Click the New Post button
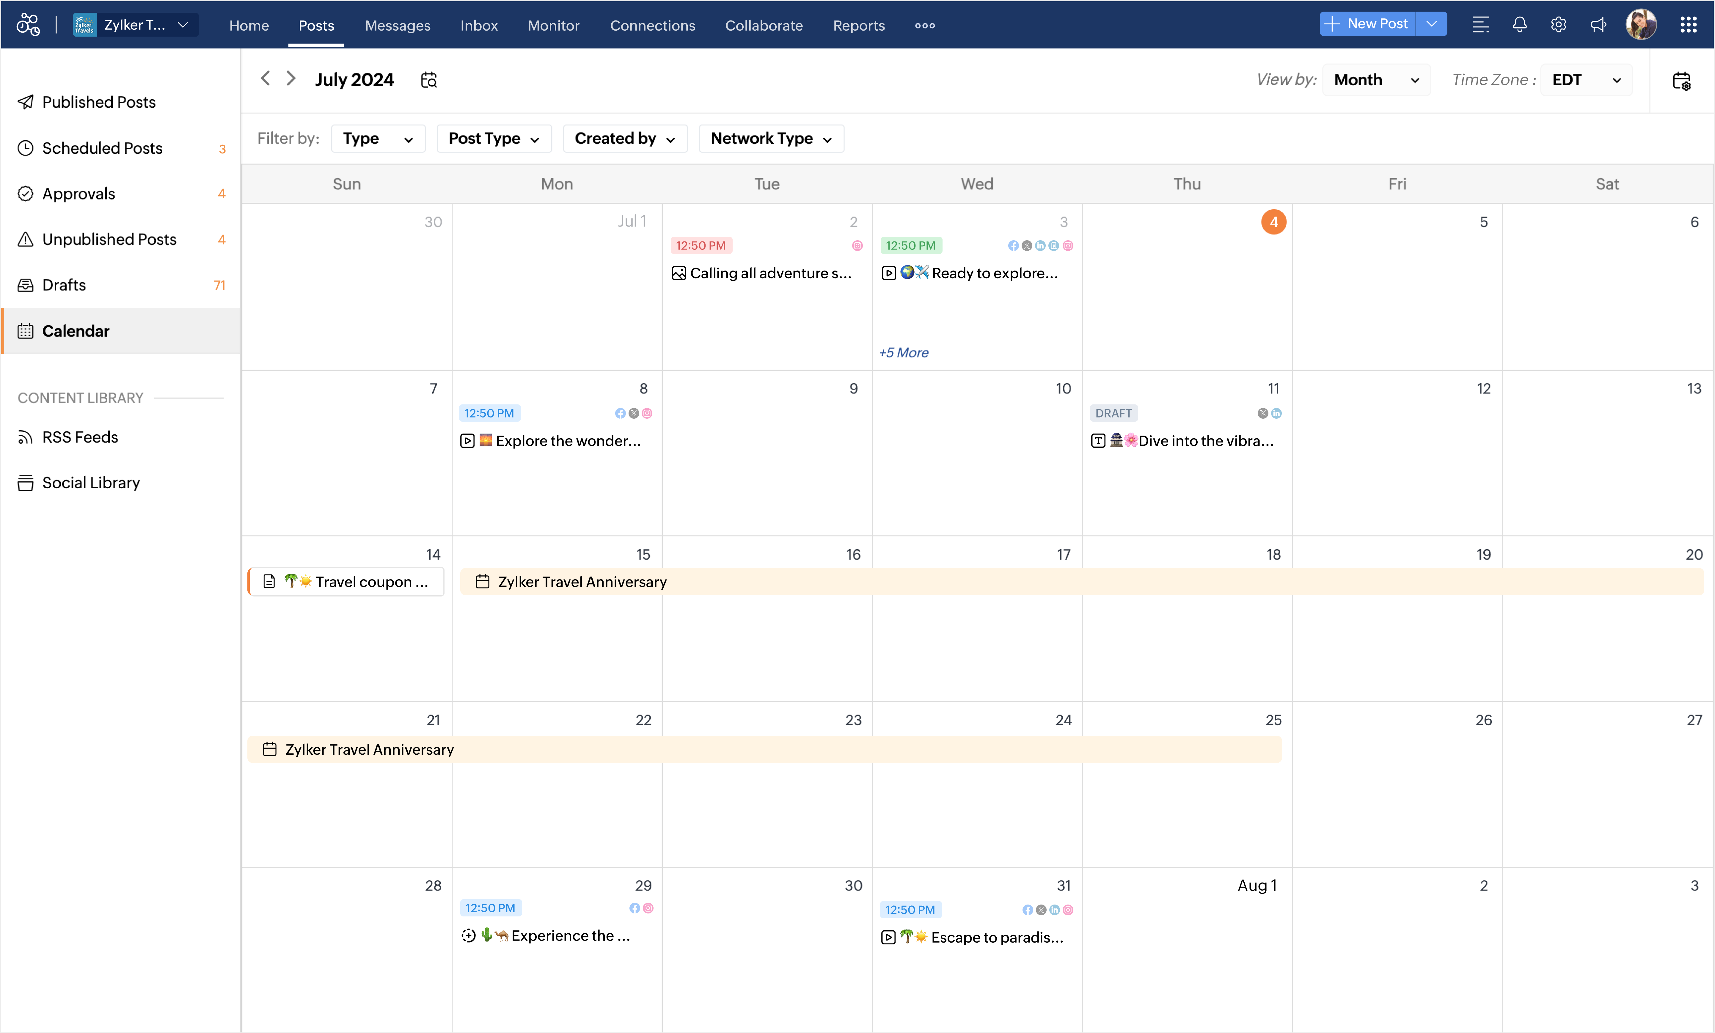 [x=1367, y=24]
